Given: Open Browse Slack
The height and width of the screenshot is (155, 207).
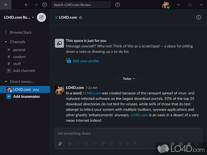Looking at the screenshot, I should pyautogui.click(x=21, y=32).
